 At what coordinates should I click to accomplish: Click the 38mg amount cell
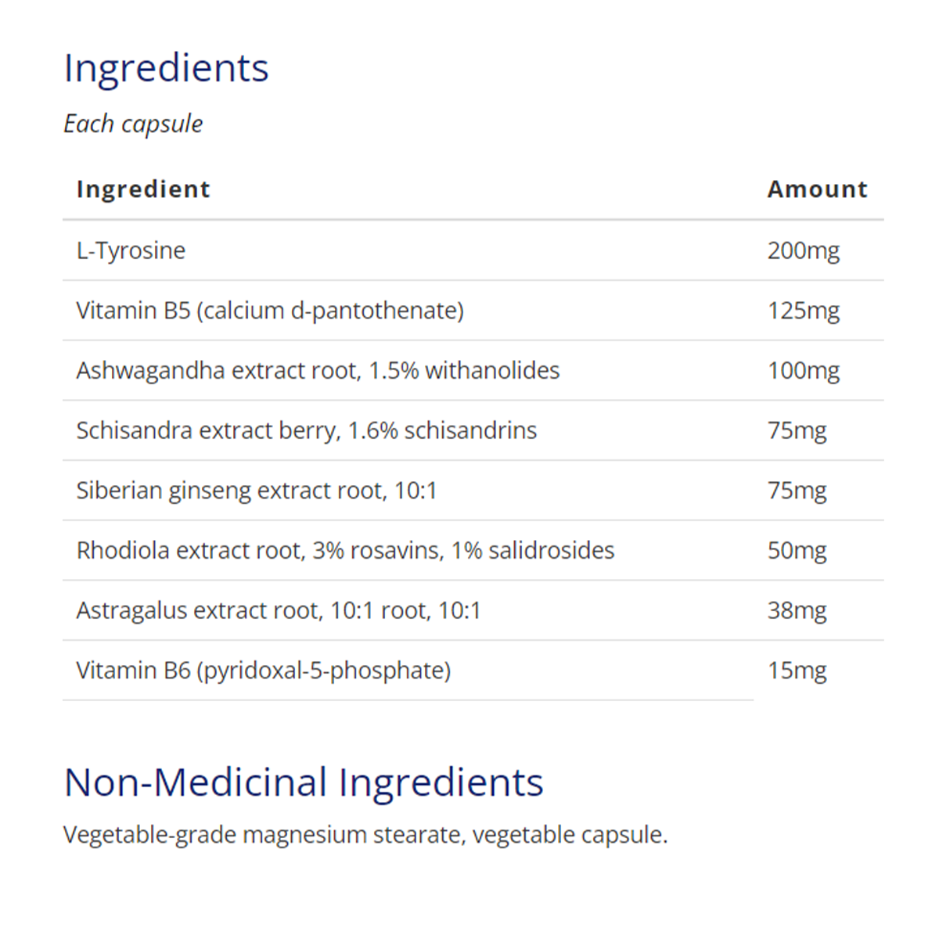(x=797, y=610)
